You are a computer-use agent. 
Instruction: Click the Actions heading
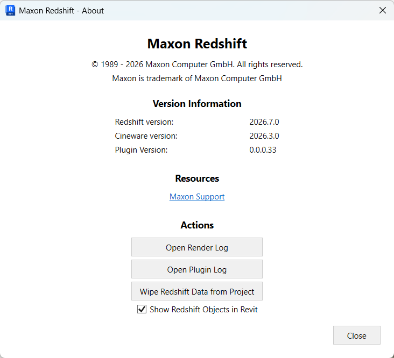tap(197, 225)
